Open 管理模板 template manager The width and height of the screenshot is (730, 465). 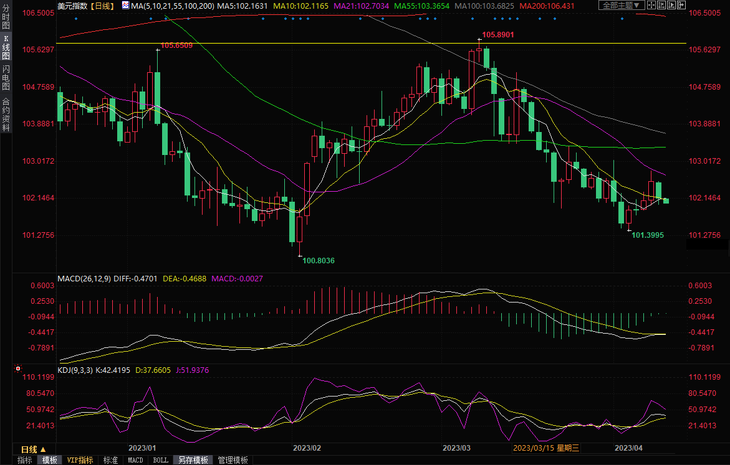tap(233, 460)
